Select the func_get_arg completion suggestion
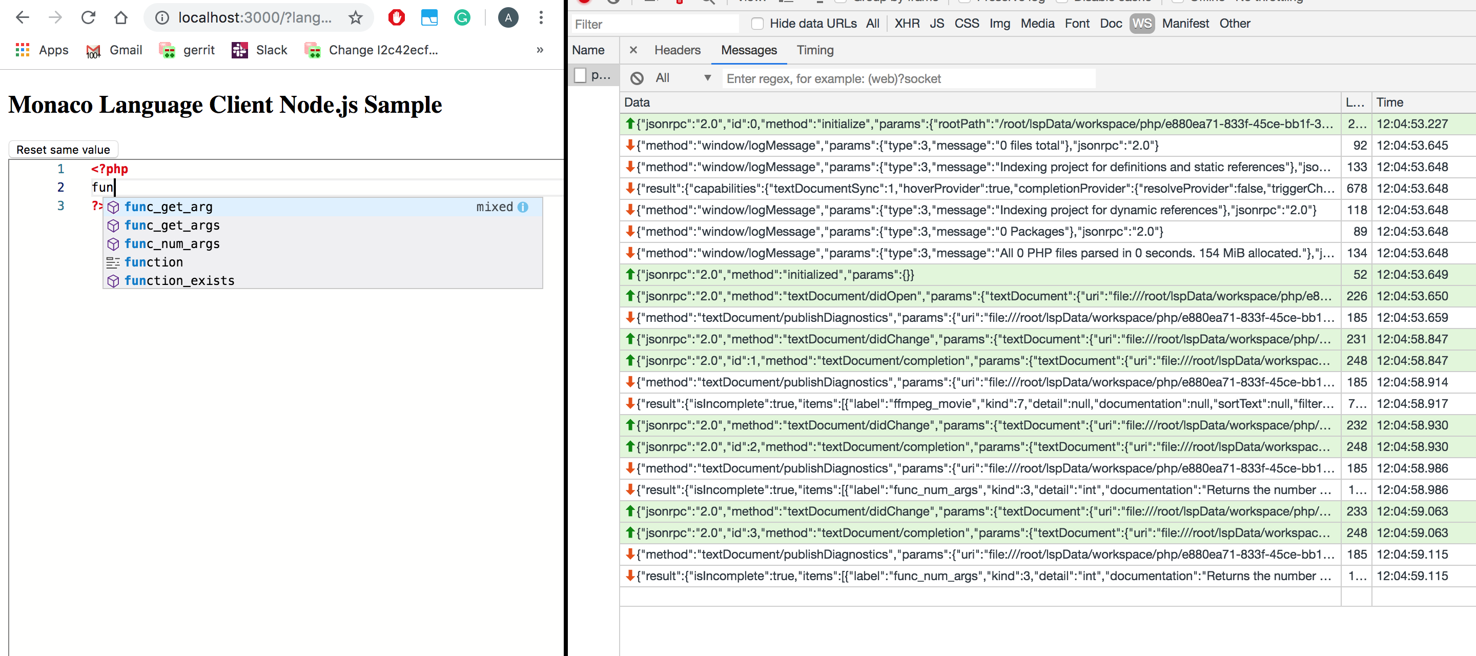 coord(168,207)
